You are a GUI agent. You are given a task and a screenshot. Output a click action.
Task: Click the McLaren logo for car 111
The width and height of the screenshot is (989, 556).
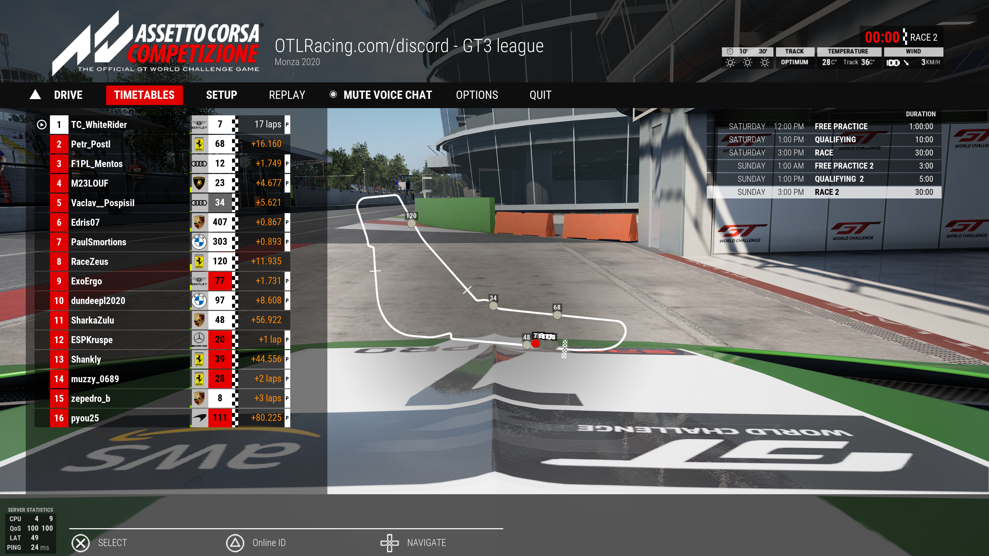pyautogui.click(x=199, y=418)
